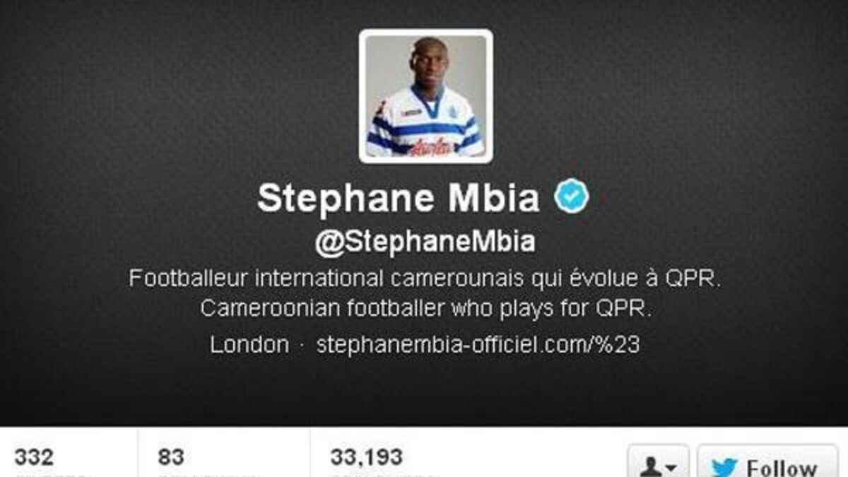
Task: Click the London location text
Action: 249,344
